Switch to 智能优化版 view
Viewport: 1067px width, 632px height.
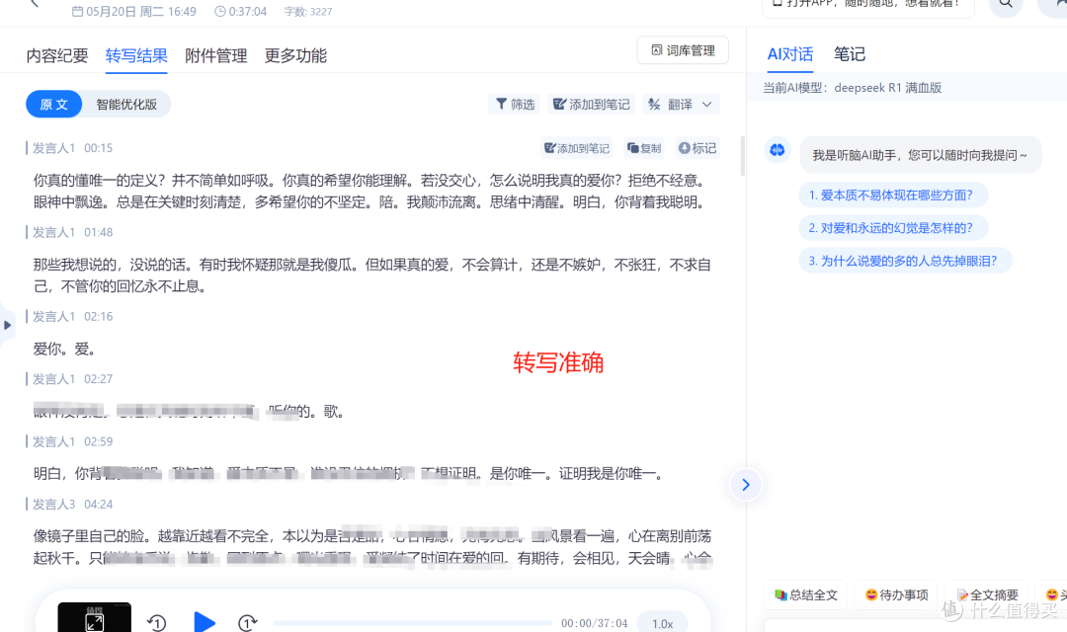[126, 104]
